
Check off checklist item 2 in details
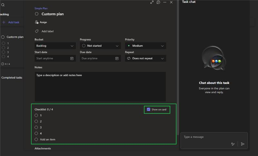tap(36, 121)
